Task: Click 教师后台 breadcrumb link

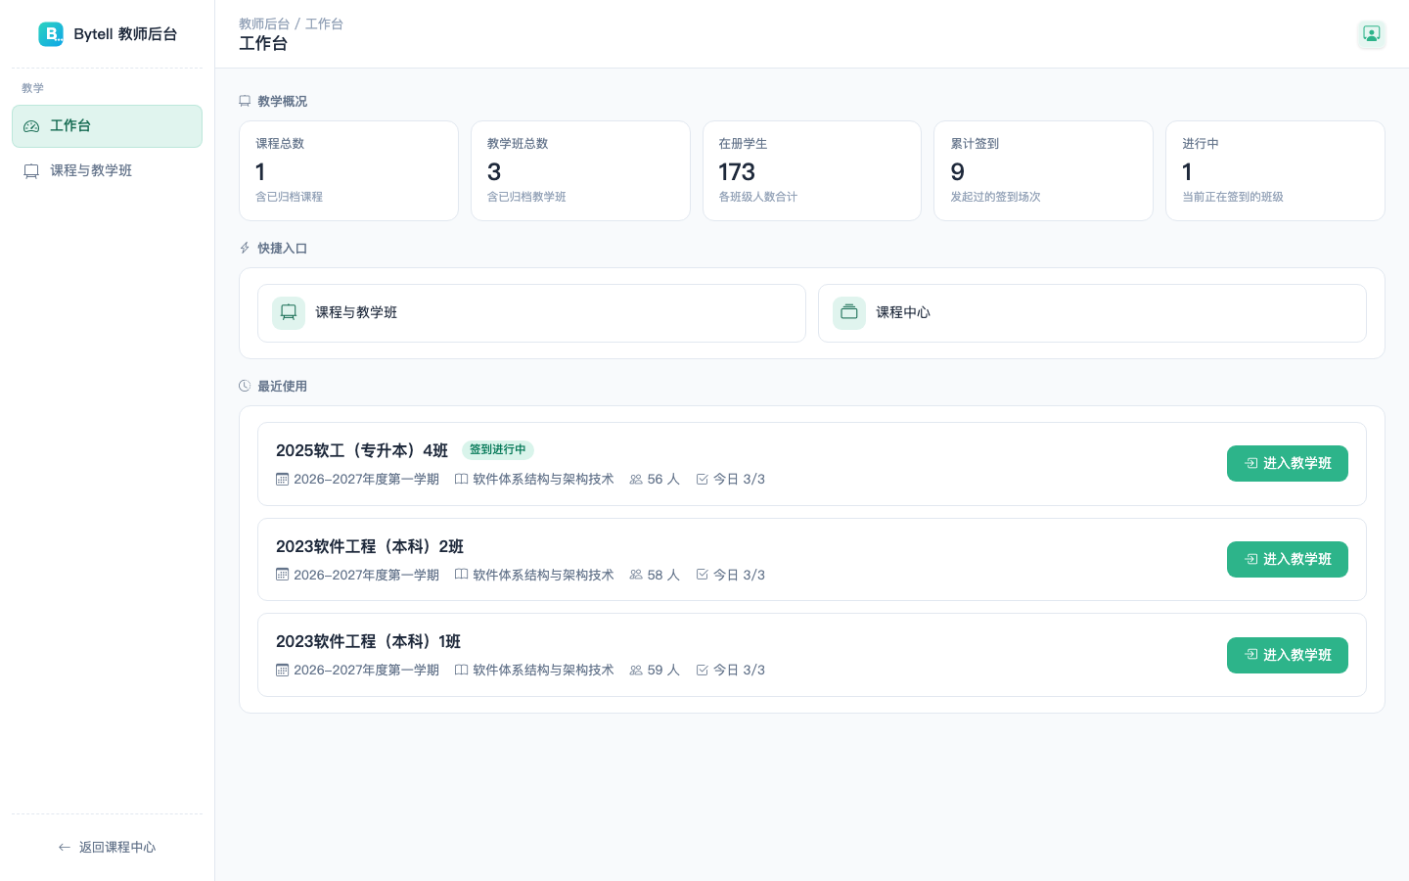Action: (x=264, y=23)
